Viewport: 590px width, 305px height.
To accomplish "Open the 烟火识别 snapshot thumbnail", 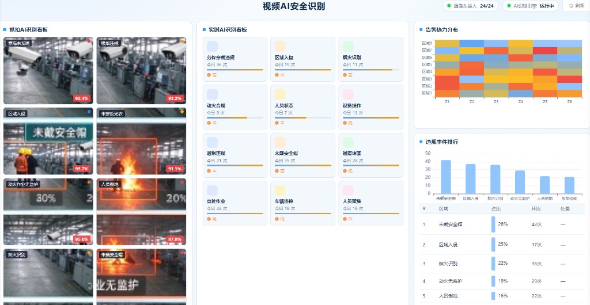I will (x=48, y=277).
